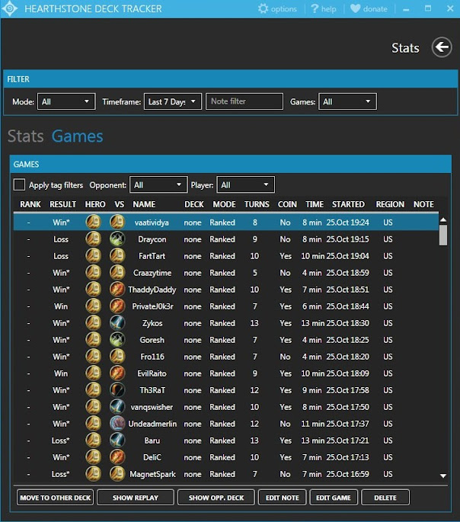Open the Mode filter dropdown
460x522 pixels.
point(66,101)
